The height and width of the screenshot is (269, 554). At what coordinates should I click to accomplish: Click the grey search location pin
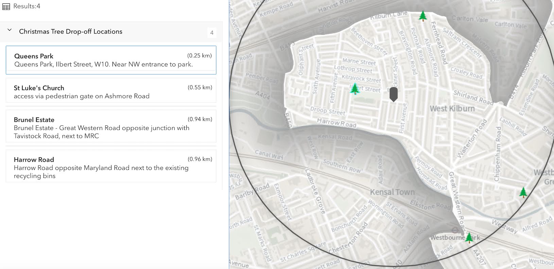point(393,94)
